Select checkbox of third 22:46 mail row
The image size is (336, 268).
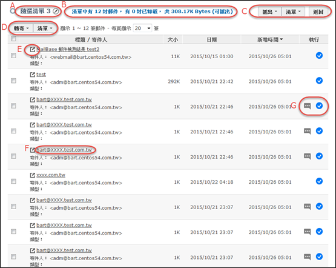(13, 156)
